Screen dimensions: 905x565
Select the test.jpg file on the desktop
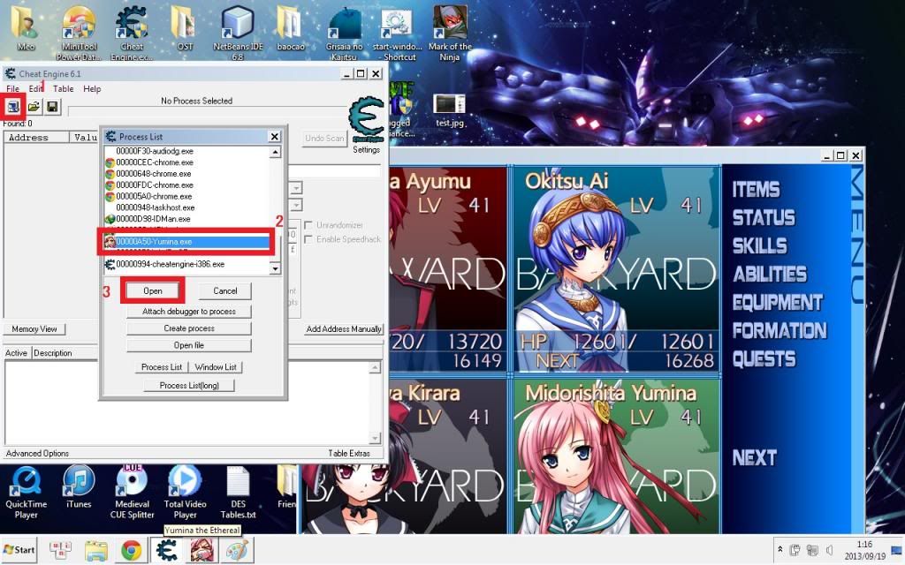450,110
